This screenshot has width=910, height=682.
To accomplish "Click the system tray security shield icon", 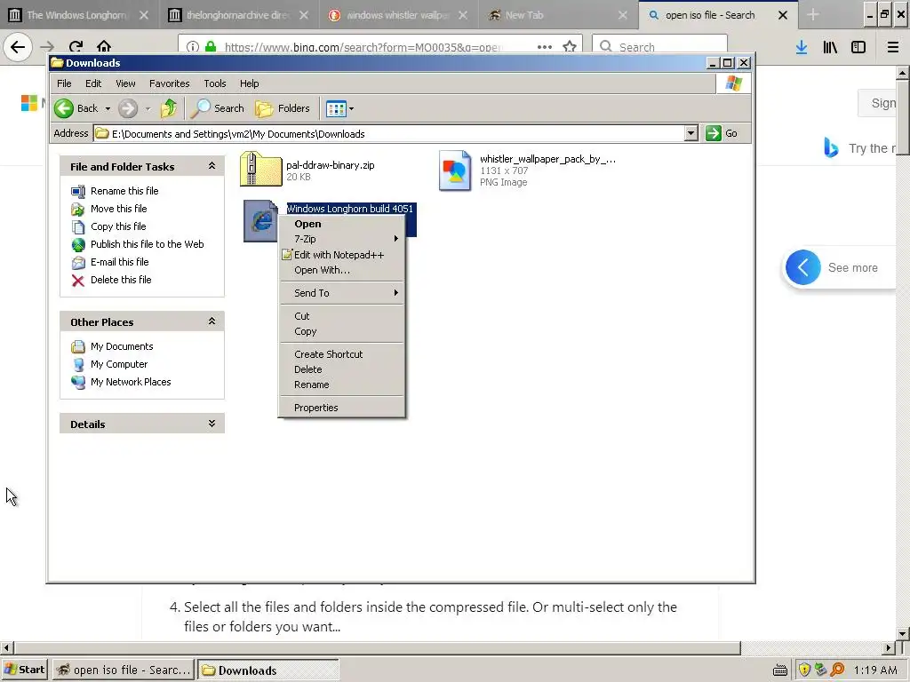I will point(803,670).
